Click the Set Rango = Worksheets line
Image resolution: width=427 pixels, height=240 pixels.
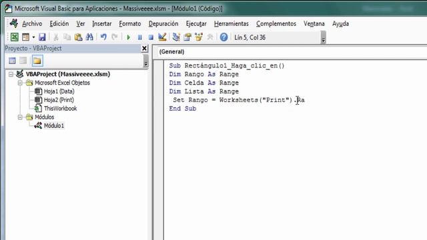click(x=239, y=100)
